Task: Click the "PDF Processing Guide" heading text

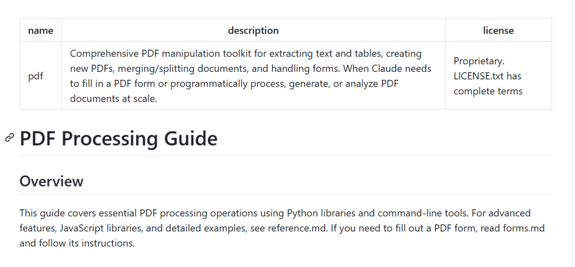Action: (x=118, y=138)
